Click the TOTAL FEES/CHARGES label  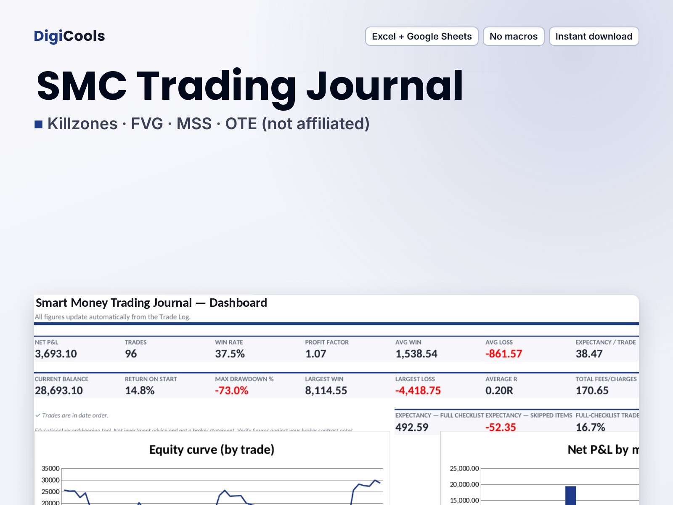click(x=606, y=379)
